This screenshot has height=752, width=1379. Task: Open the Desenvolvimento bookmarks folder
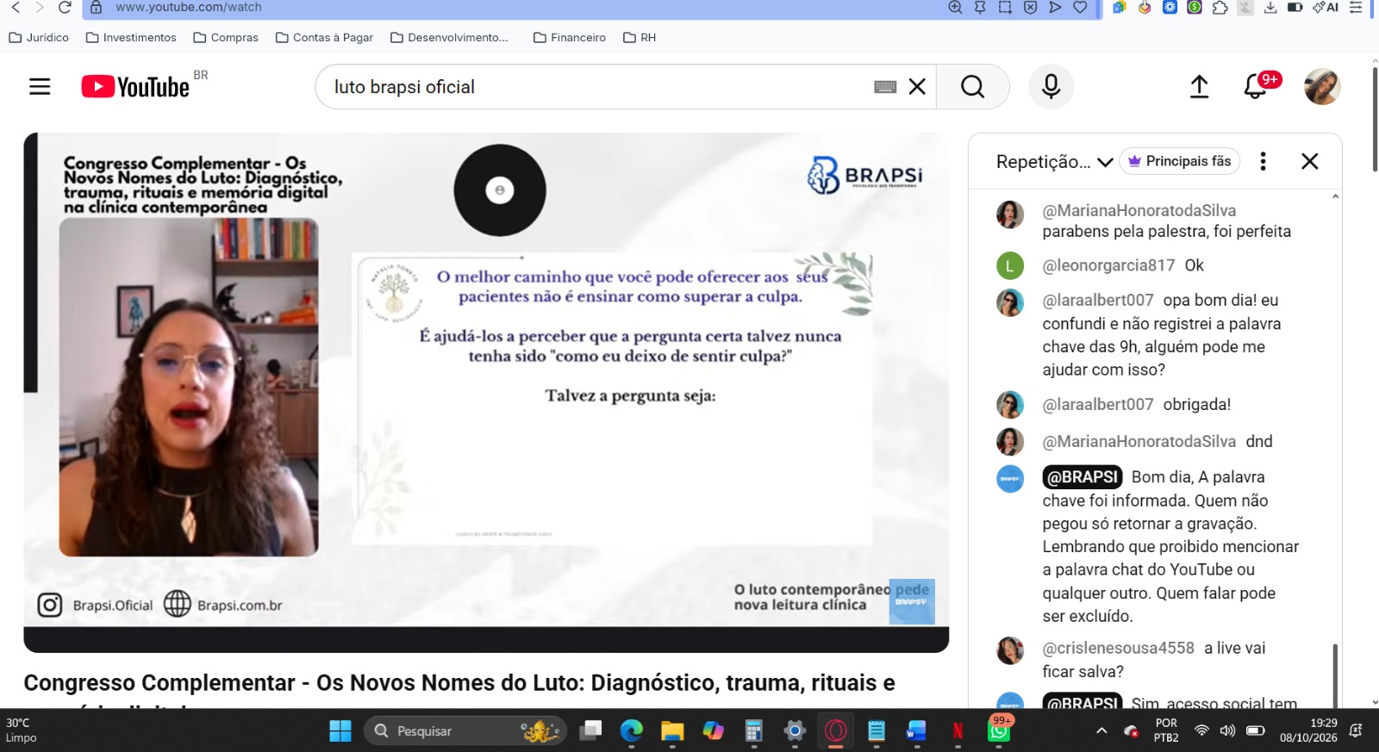[449, 38]
